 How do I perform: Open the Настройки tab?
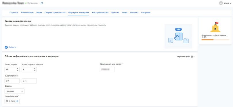(146, 13)
